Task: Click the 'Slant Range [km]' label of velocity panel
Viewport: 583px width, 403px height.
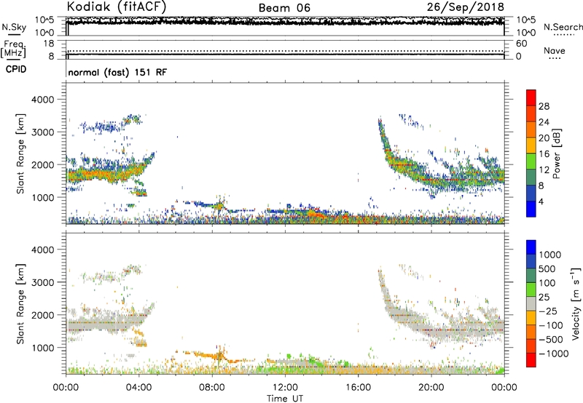Action: [x=21, y=304]
